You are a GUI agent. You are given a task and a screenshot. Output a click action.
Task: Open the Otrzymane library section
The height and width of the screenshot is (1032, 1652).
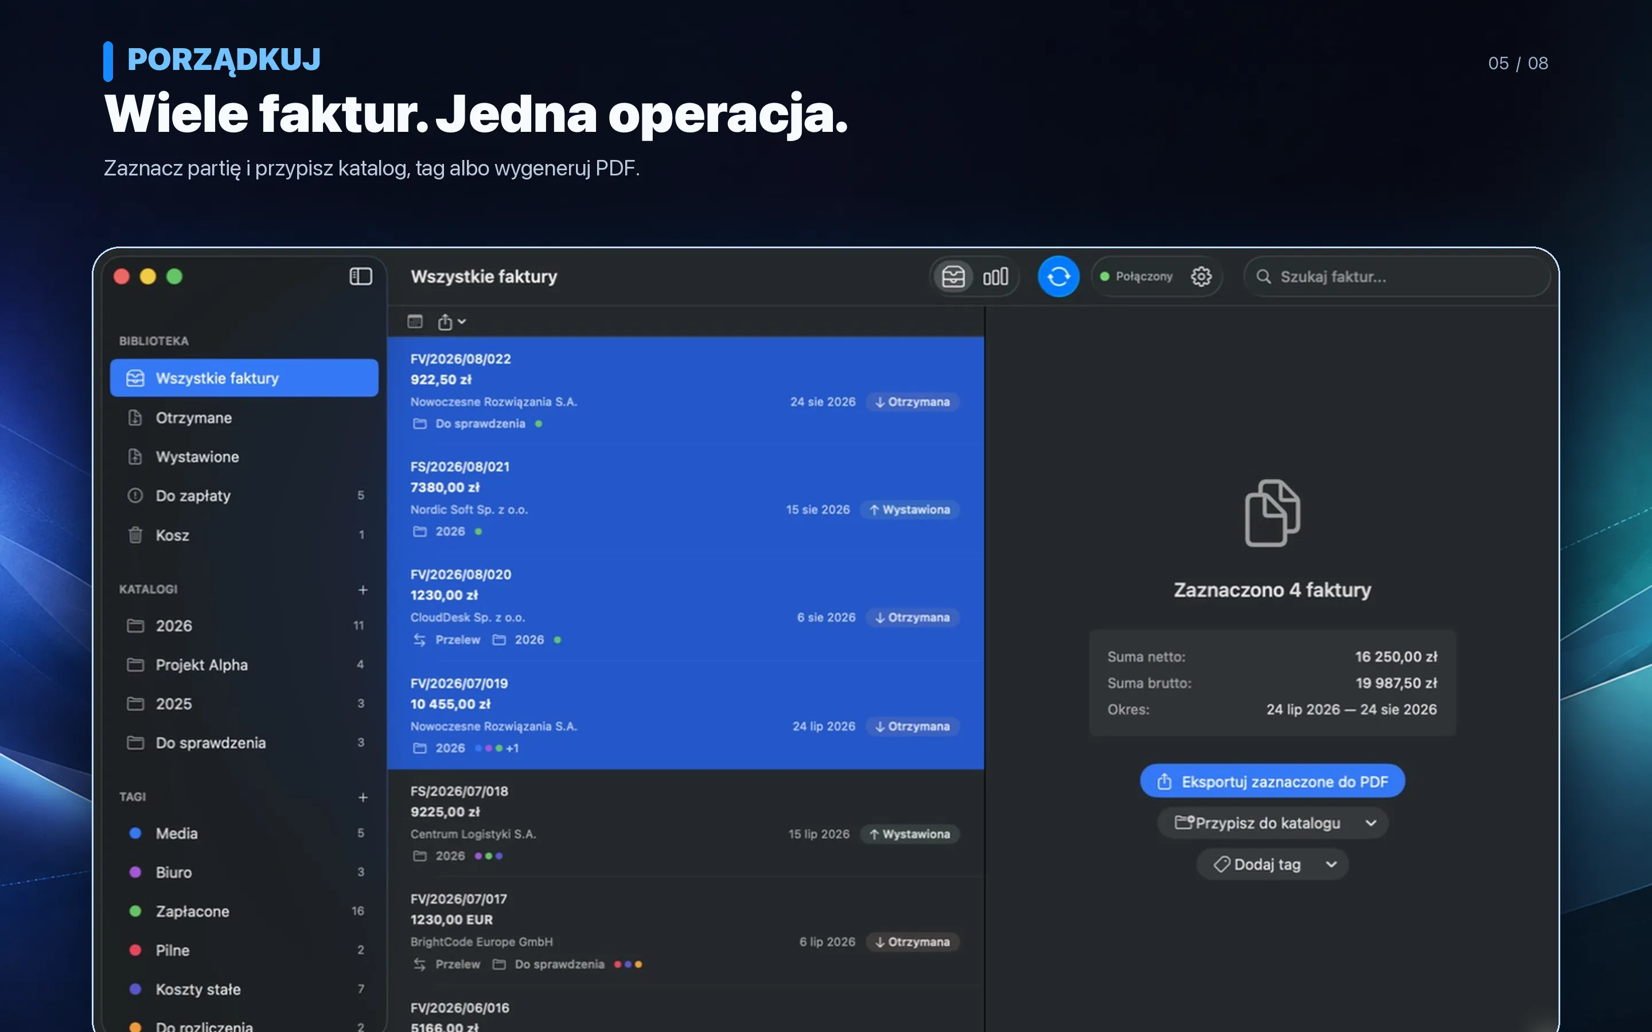point(244,417)
